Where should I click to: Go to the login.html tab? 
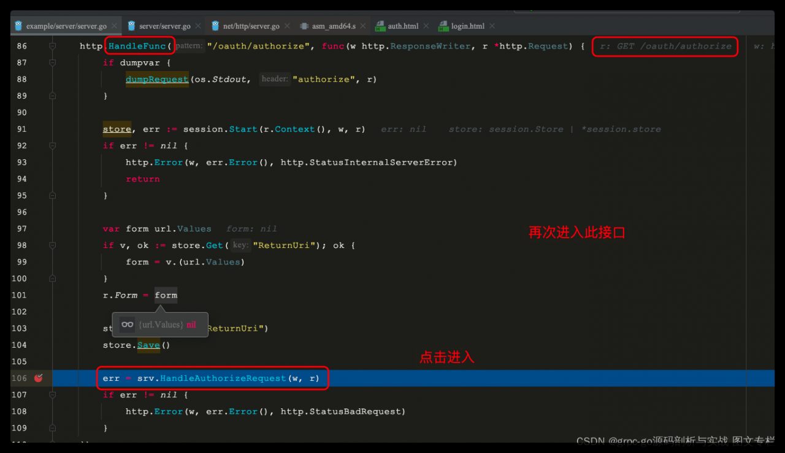[x=467, y=26]
